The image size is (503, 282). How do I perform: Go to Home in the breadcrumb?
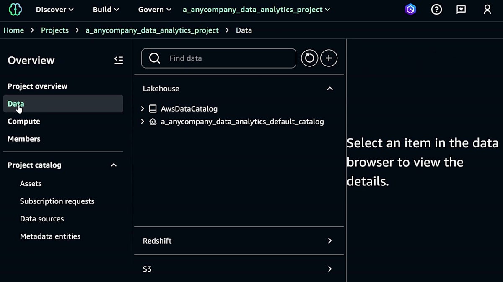14,30
